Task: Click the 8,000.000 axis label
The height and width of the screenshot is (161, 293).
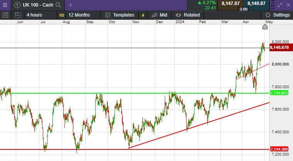Action: [x=280, y=64]
